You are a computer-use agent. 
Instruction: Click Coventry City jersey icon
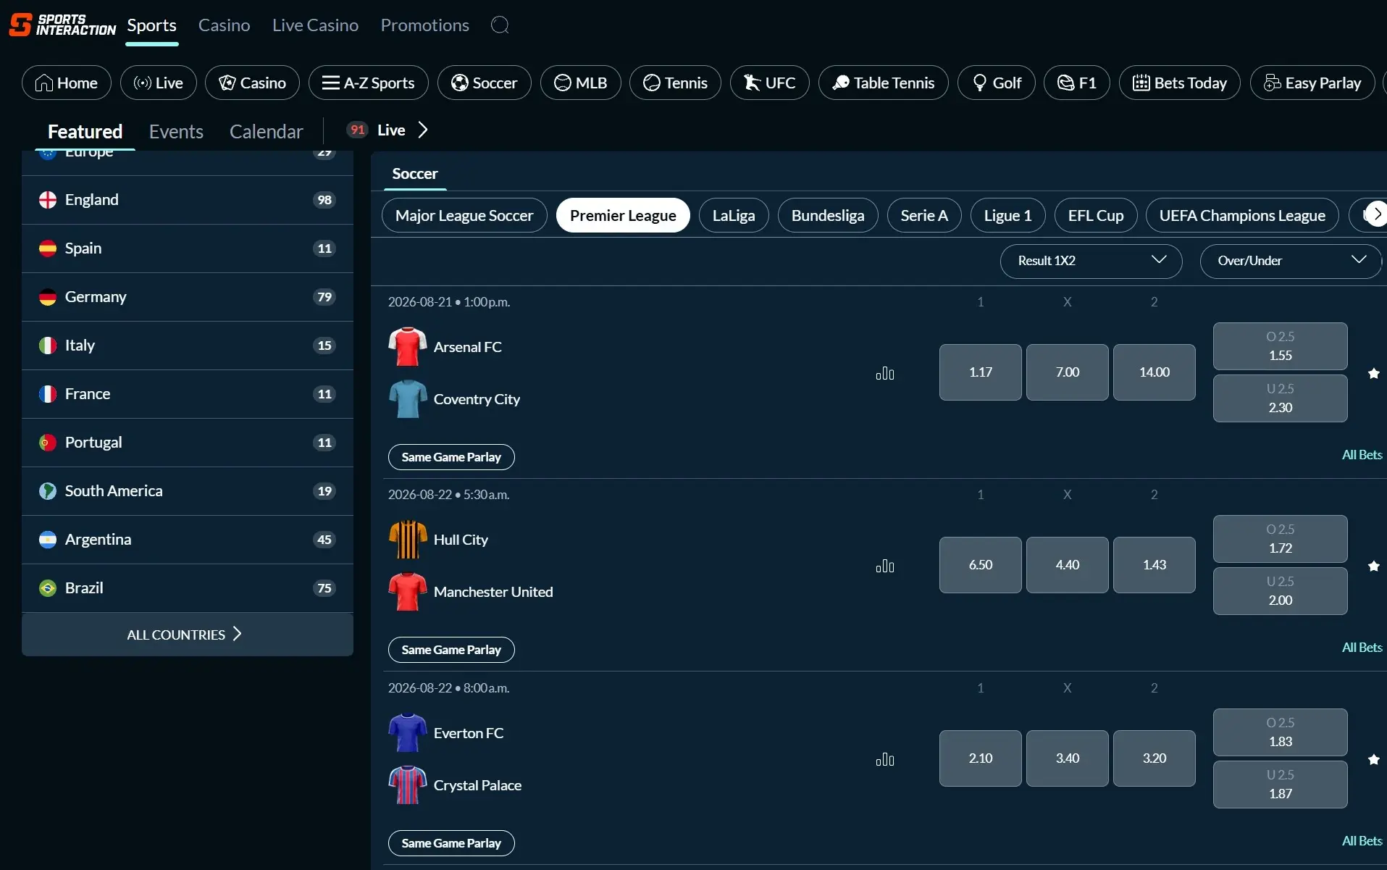pos(408,399)
